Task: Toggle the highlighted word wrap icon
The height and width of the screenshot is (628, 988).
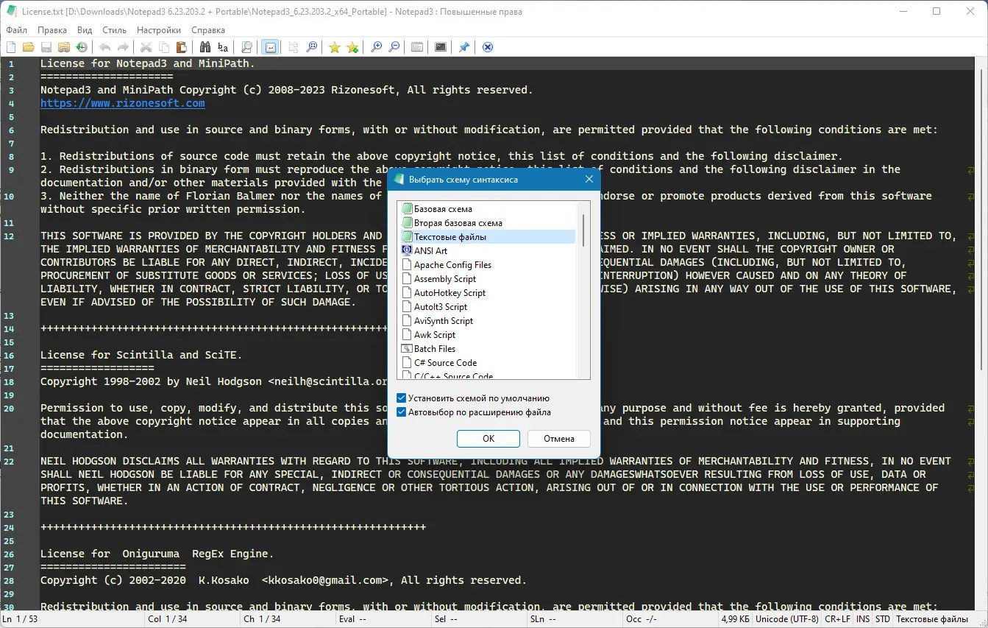Action: 270,47
